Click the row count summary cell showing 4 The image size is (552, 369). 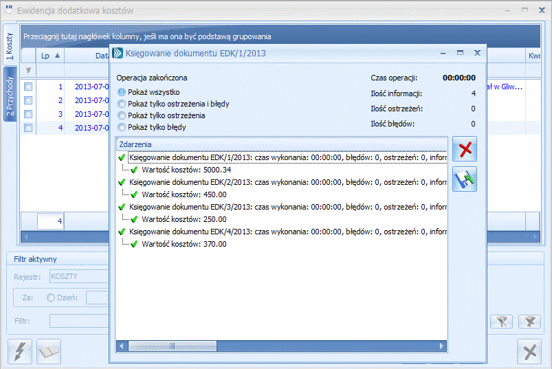tap(51, 221)
